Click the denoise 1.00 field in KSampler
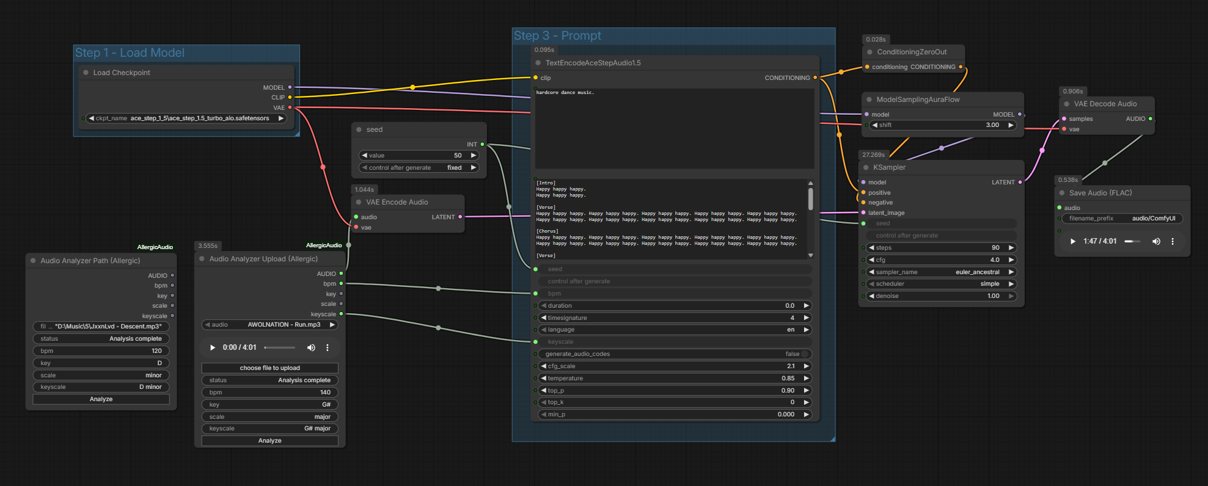Image resolution: width=1208 pixels, height=486 pixels. 942,296
